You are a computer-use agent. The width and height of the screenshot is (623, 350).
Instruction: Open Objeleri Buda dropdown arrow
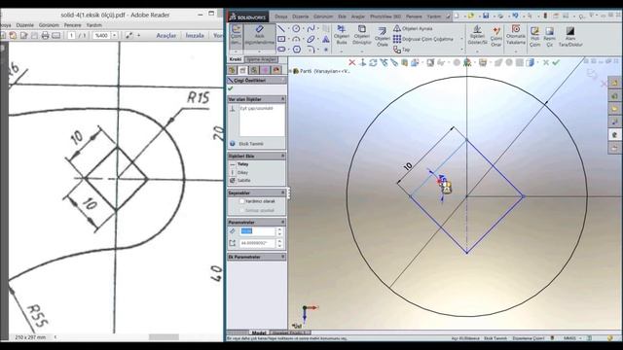[342, 52]
